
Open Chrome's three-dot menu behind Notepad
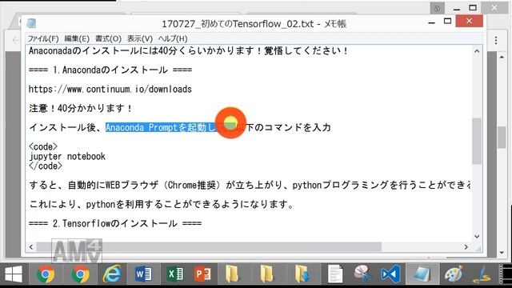click(496, 41)
